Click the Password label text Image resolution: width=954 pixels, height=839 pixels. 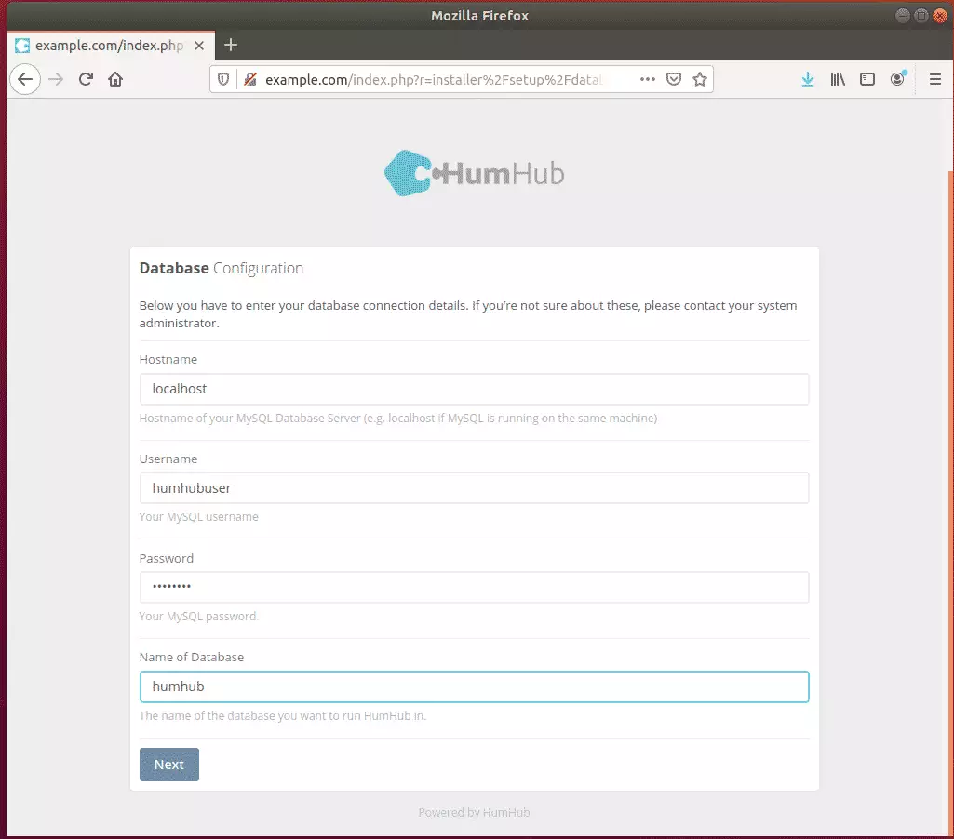coord(166,558)
